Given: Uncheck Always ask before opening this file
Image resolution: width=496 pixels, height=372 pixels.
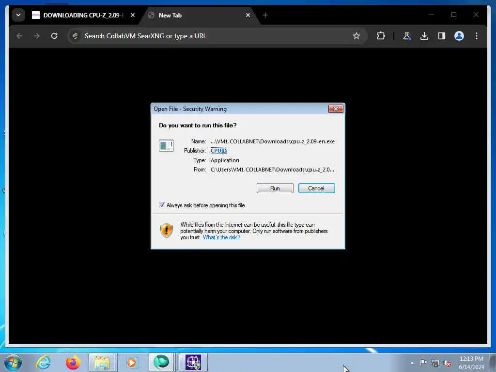Looking at the screenshot, I should coord(162,205).
